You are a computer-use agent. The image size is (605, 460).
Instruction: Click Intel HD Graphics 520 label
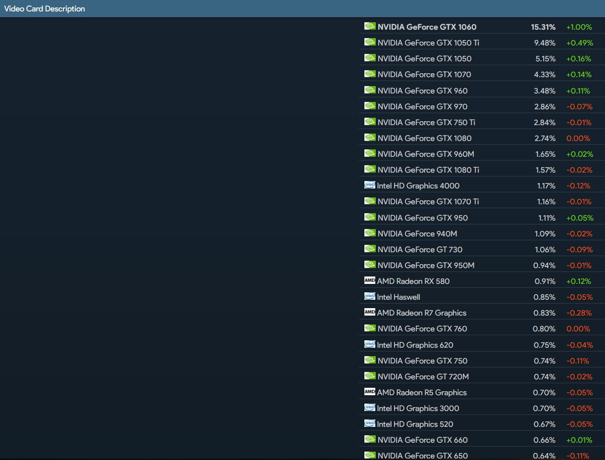pos(415,424)
